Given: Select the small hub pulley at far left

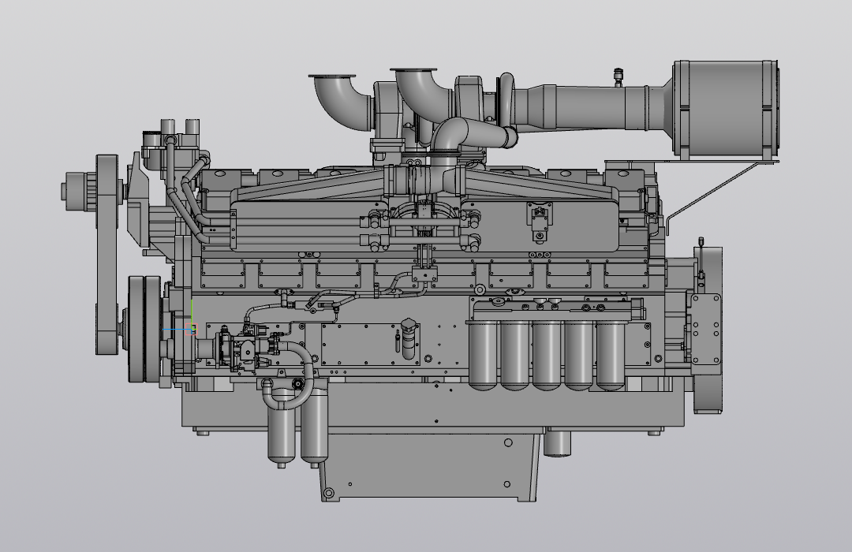Looking at the screenshot, I should coord(80,190).
